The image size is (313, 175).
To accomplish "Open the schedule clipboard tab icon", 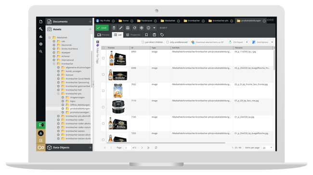I will pos(154,35).
